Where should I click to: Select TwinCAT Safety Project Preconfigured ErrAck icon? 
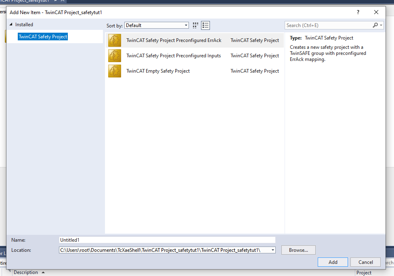click(115, 40)
